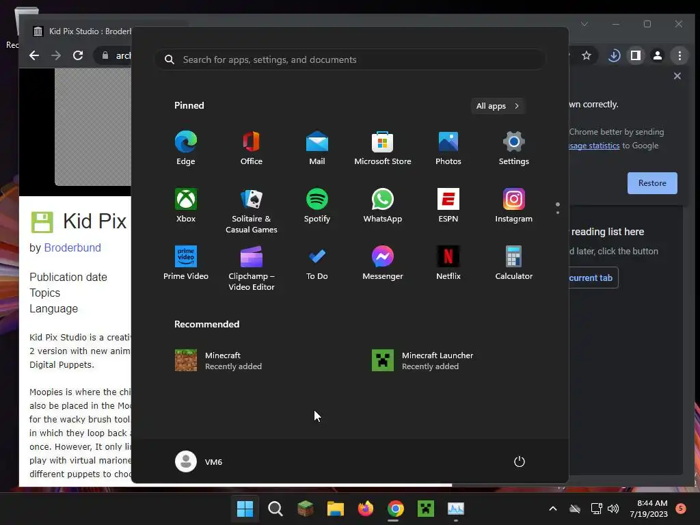Reload the Chrome page
The width and height of the screenshot is (700, 525).
click(x=78, y=55)
